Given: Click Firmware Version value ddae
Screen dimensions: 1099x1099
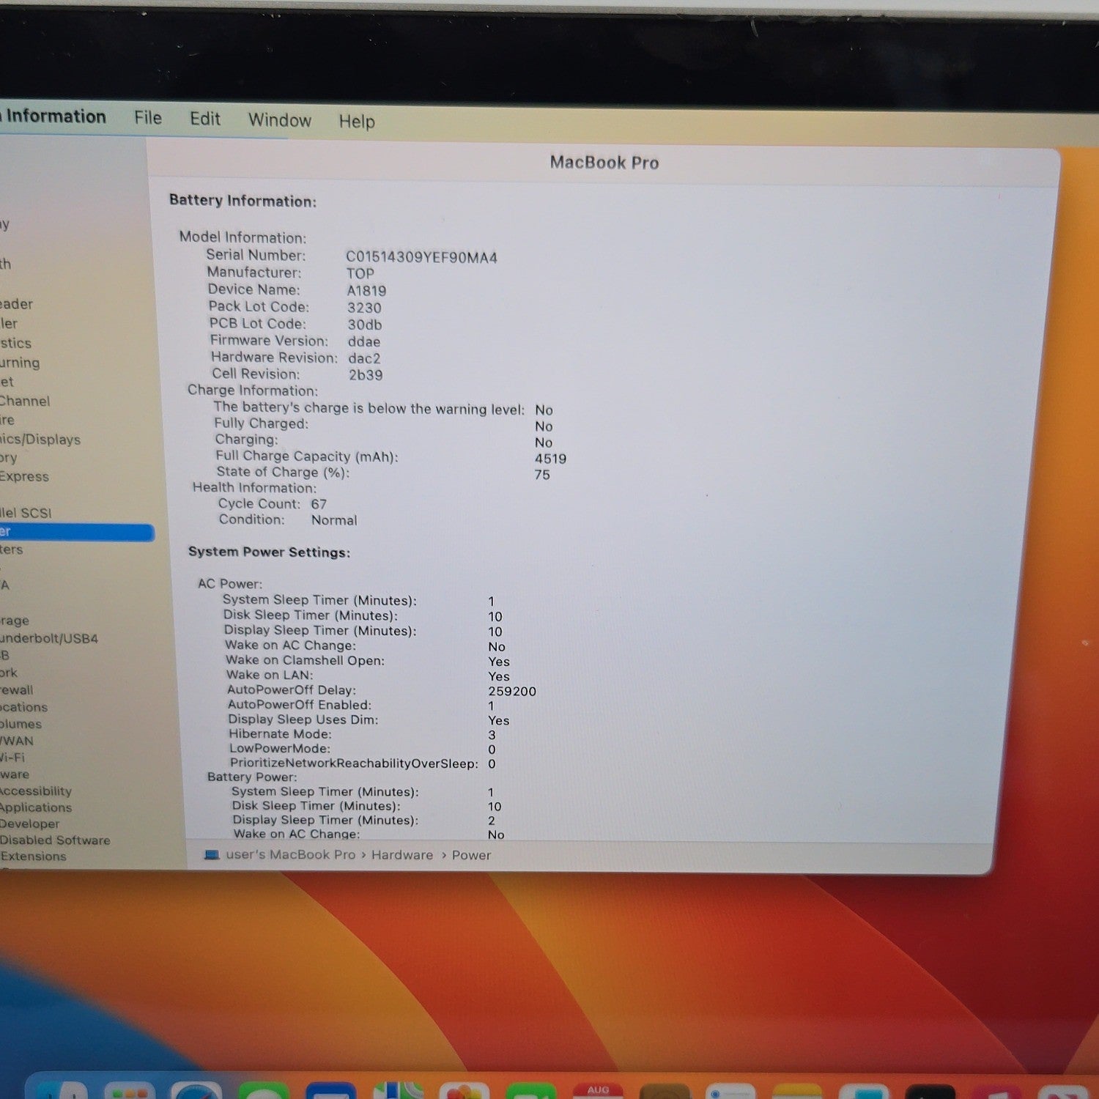Looking at the screenshot, I should click(364, 341).
